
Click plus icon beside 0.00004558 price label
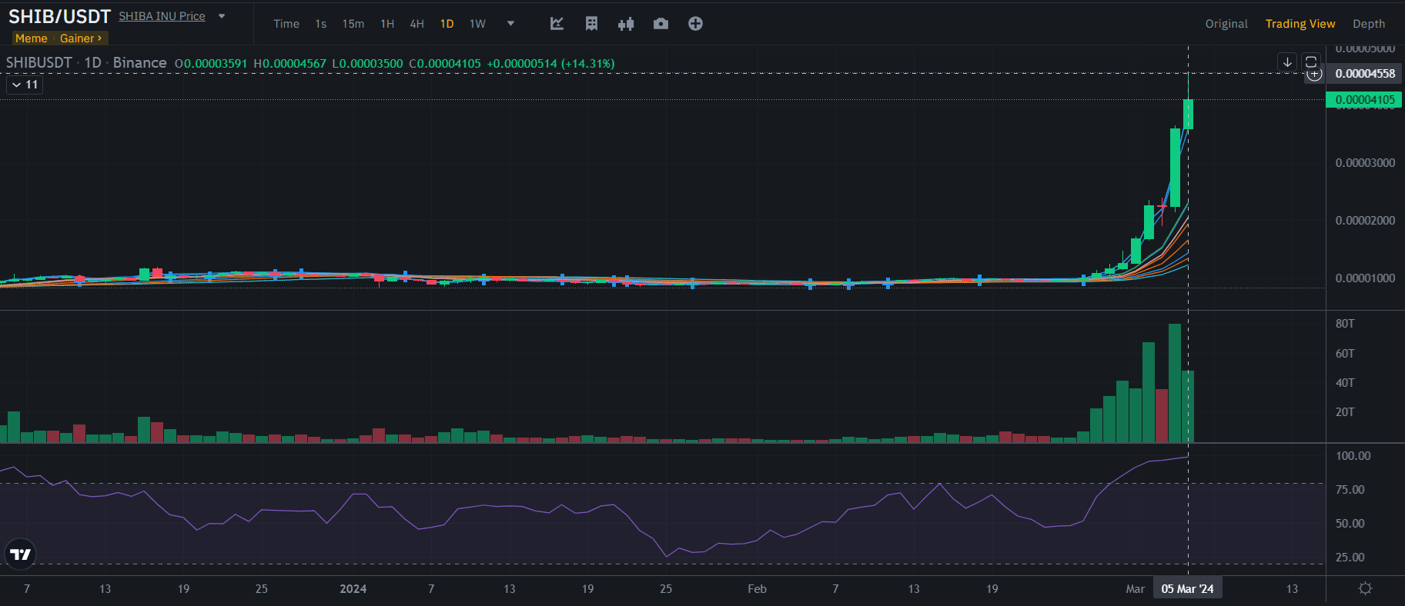click(x=1315, y=75)
